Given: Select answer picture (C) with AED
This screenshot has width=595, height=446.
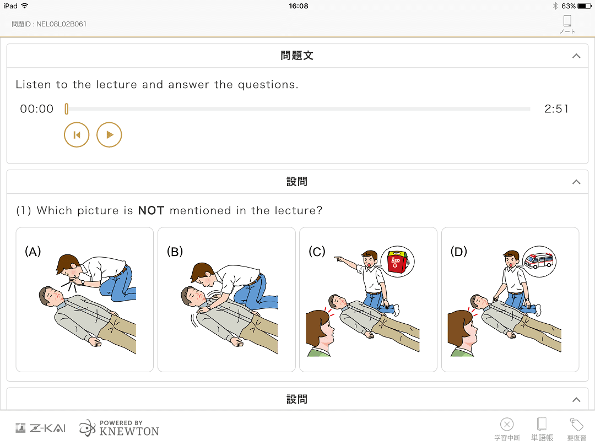Looking at the screenshot, I should pos(368,300).
